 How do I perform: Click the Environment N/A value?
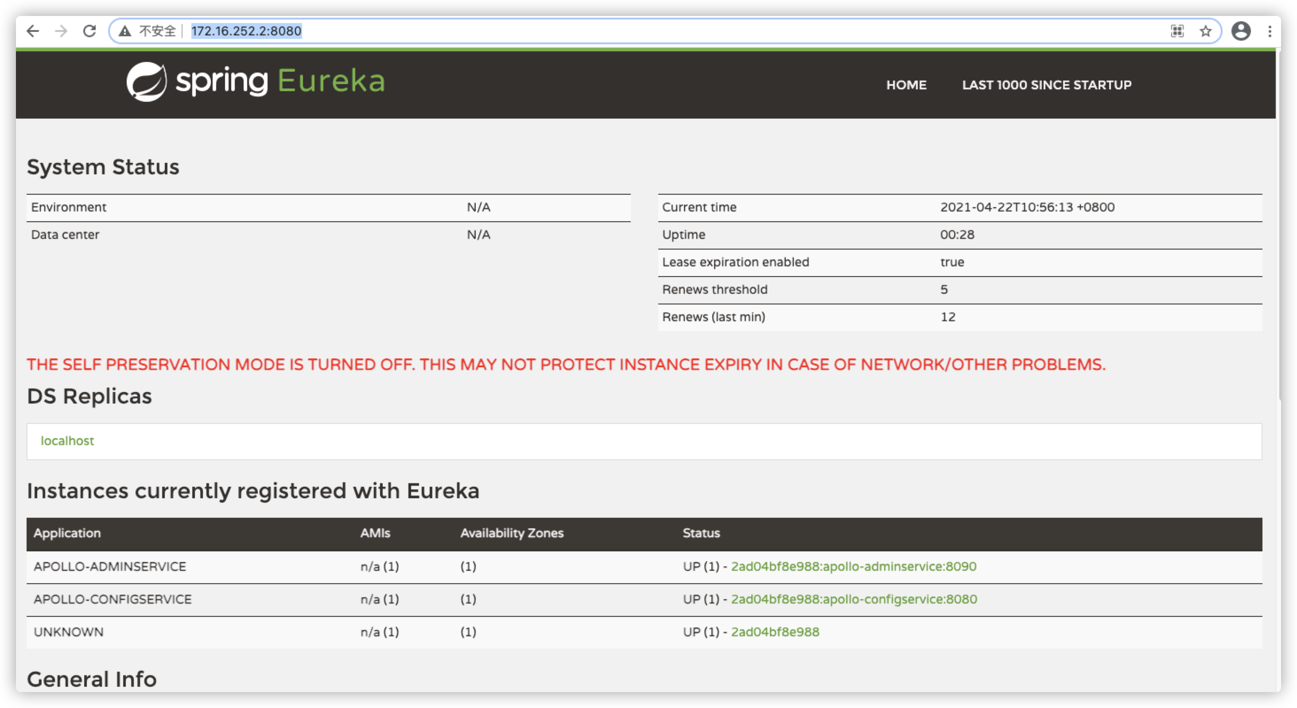(x=478, y=207)
